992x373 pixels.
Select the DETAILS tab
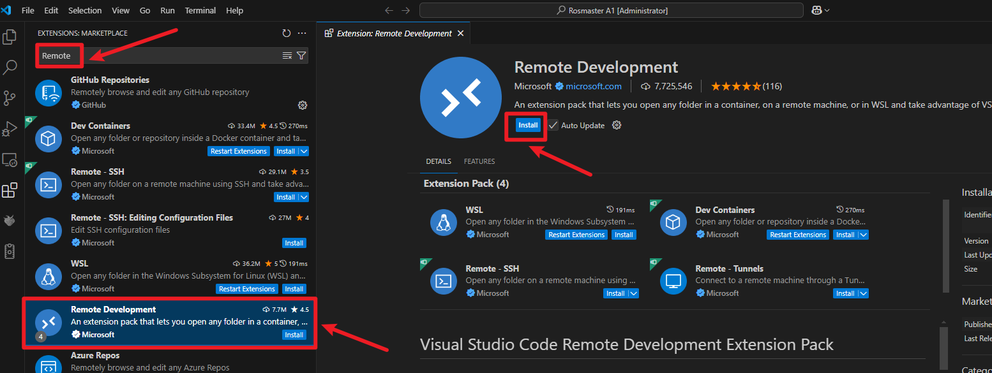[439, 161]
